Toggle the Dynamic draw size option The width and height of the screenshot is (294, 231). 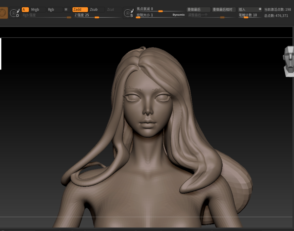pyautogui.click(x=179, y=15)
